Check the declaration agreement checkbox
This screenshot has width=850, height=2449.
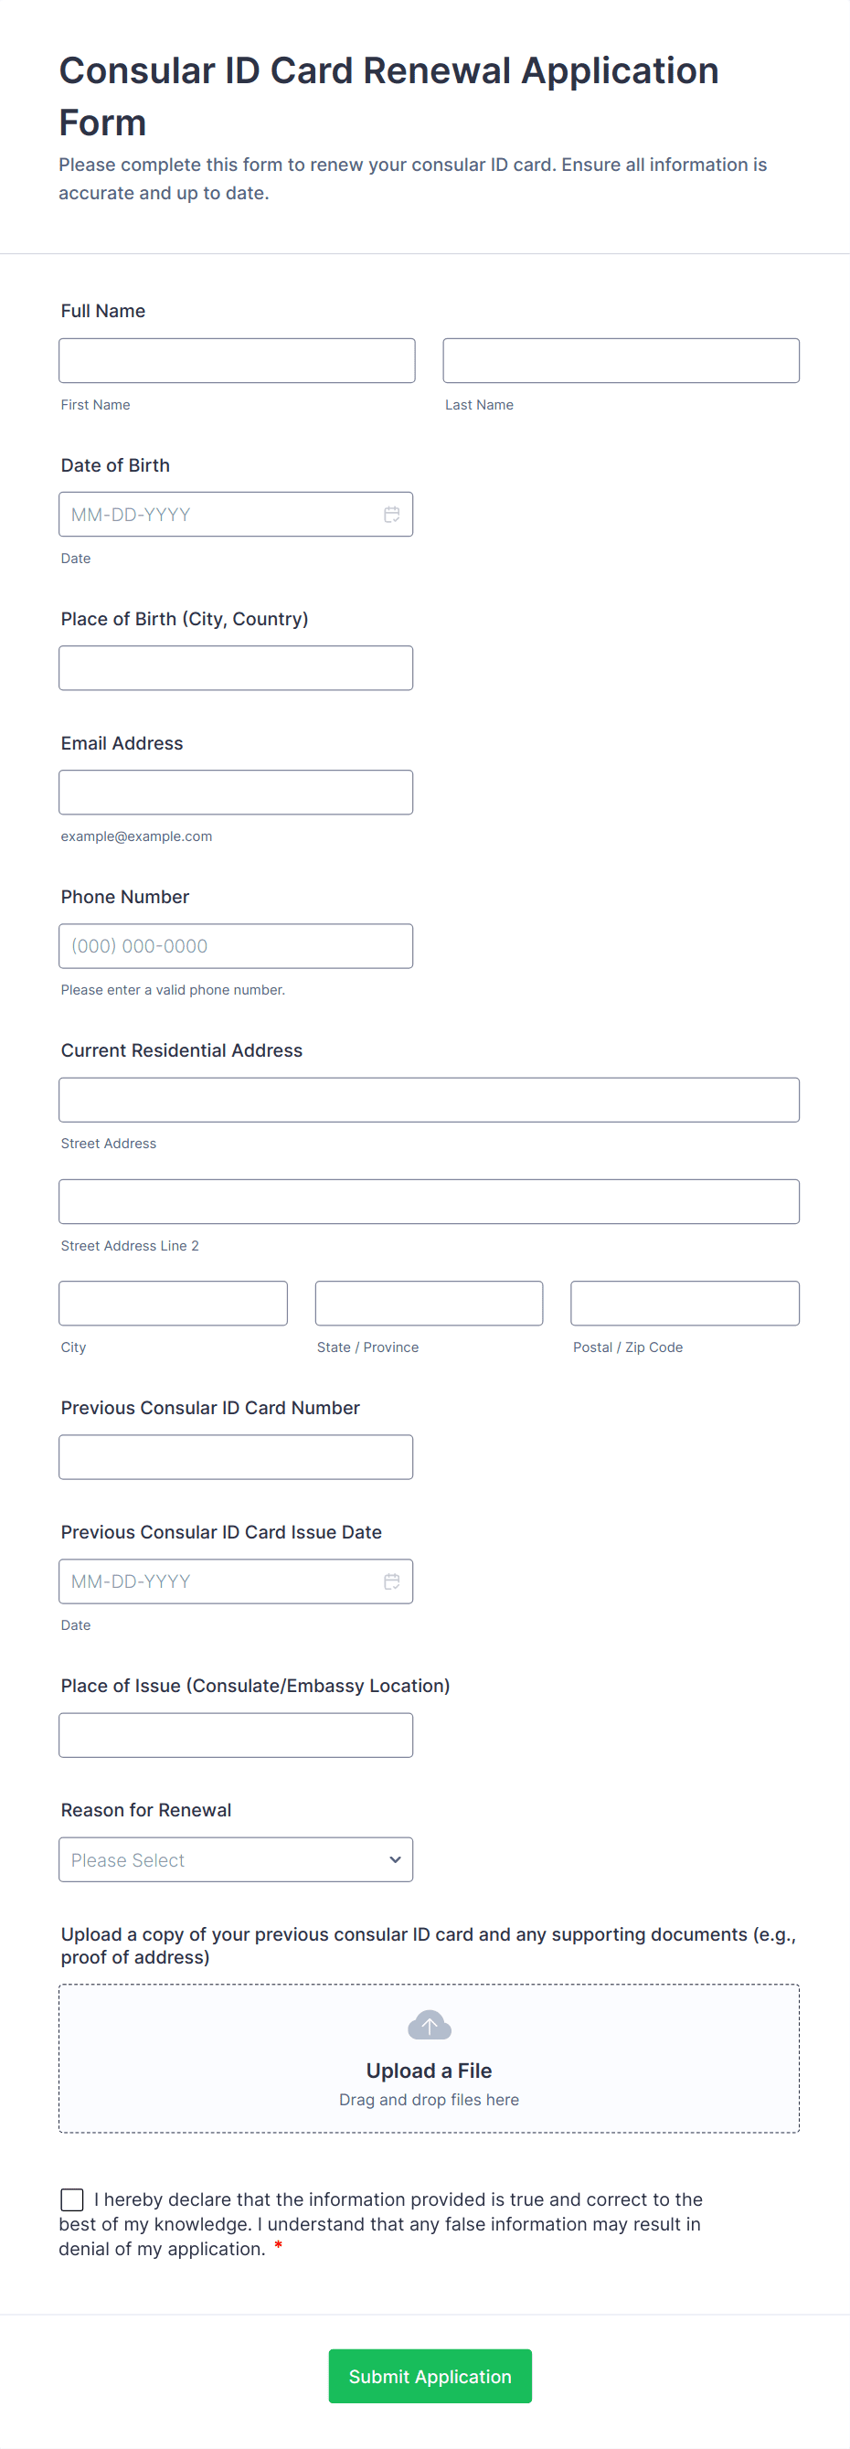(x=72, y=2199)
